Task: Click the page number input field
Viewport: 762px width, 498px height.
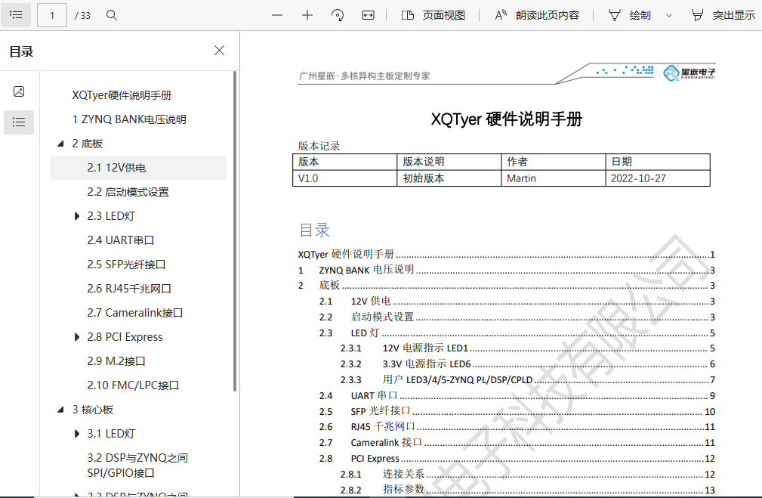Action: coord(52,15)
